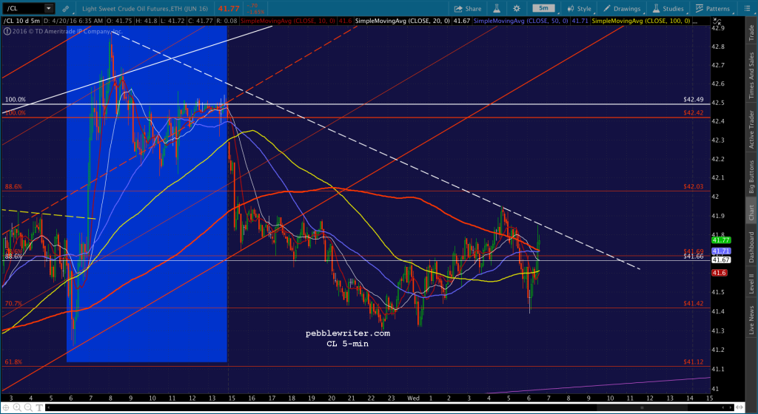This screenshot has width=758, height=414.
Task: Open the 5m timeframe selector
Action: (544, 8)
